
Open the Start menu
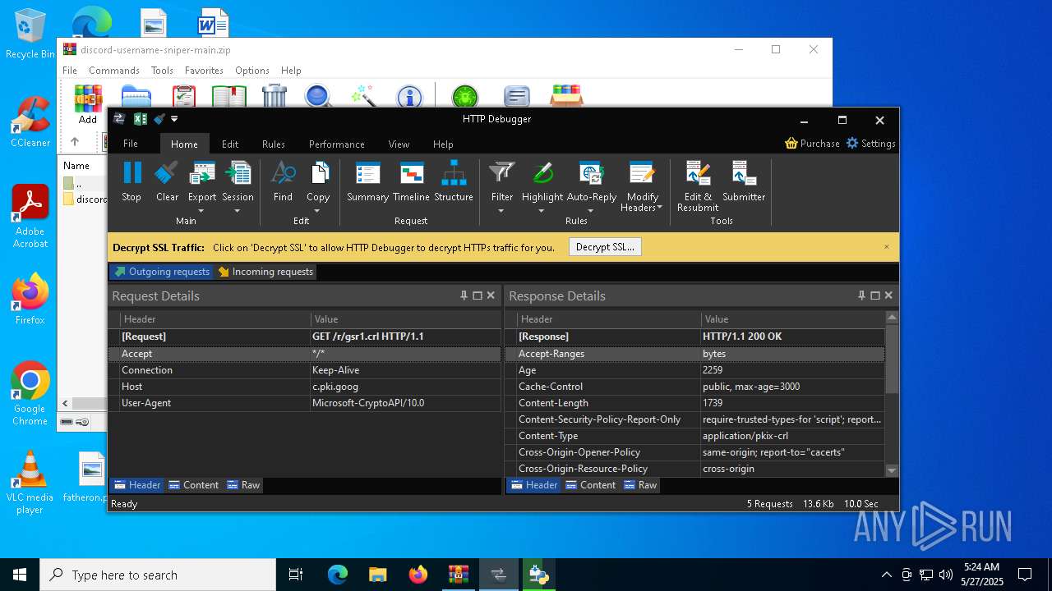tap(20, 575)
